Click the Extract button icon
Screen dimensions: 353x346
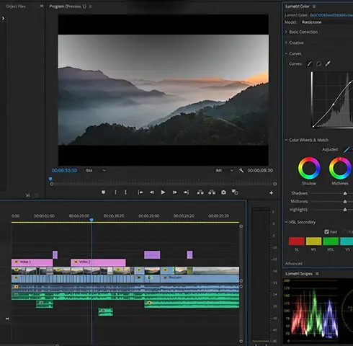click(x=212, y=192)
